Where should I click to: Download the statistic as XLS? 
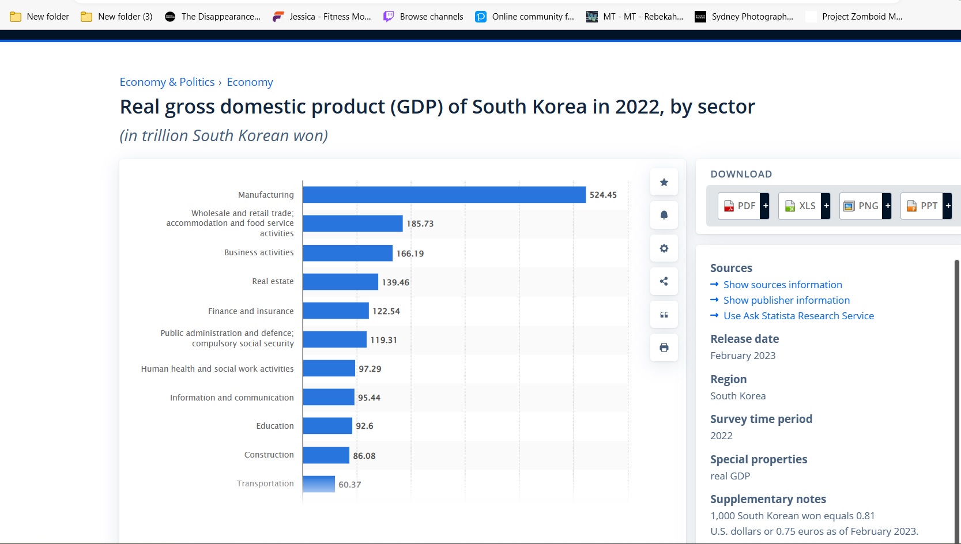click(800, 206)
